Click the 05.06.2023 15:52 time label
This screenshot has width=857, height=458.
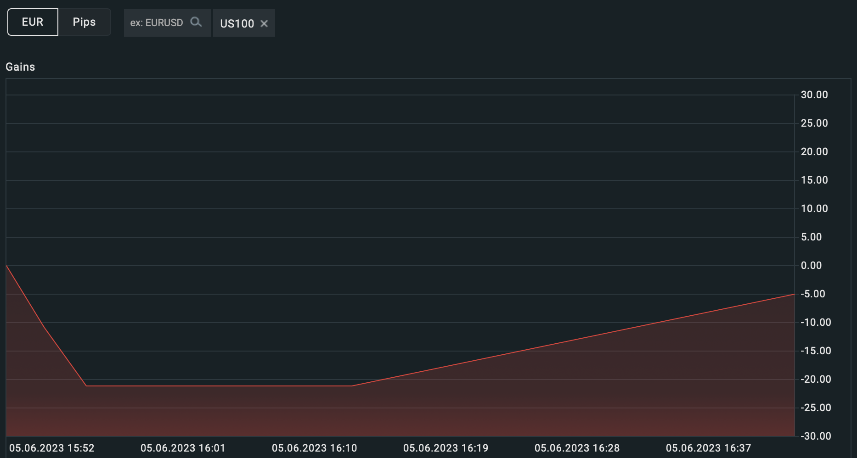(x=52, y=448)
